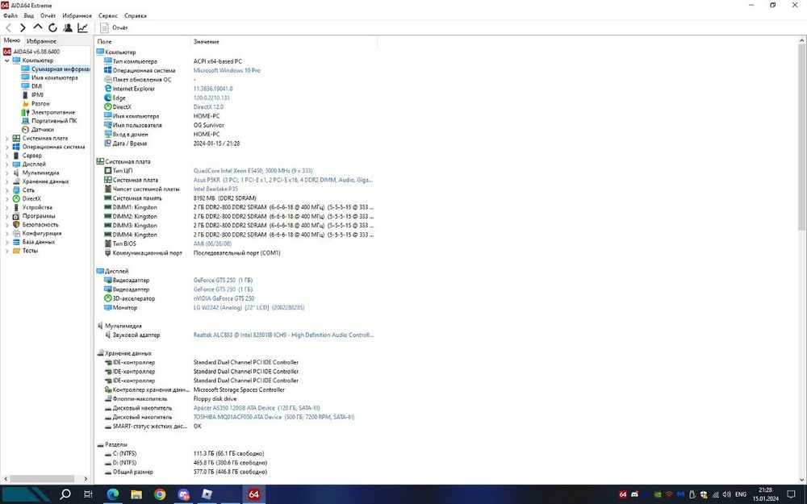Click the Intel Bearlake P35 chipset link

[215, 190]
